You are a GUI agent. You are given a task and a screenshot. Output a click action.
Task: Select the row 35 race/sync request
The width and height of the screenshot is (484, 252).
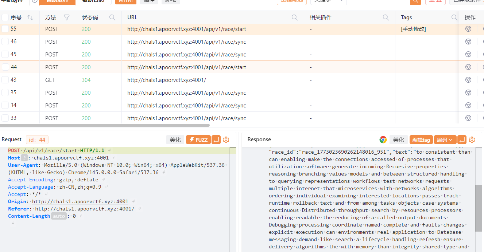tap(186, 93)
